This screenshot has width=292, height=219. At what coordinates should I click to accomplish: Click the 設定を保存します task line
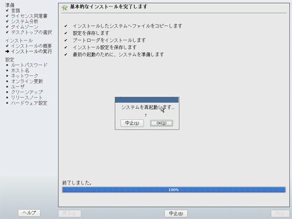click(91, 33)
